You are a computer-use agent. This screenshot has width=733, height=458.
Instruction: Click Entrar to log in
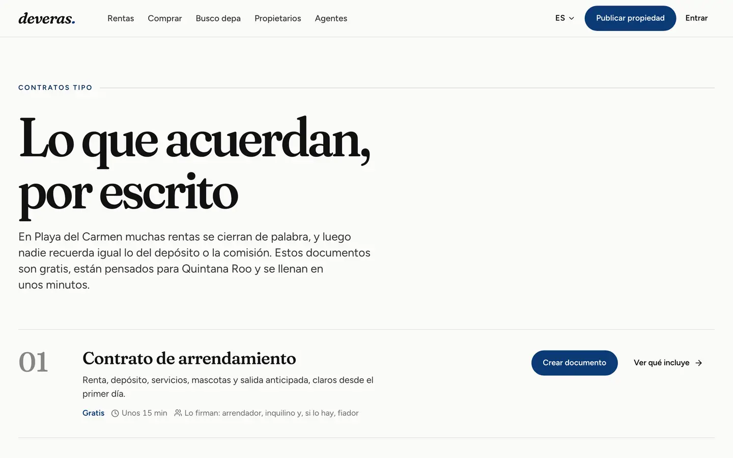click(x=696, y=18)
